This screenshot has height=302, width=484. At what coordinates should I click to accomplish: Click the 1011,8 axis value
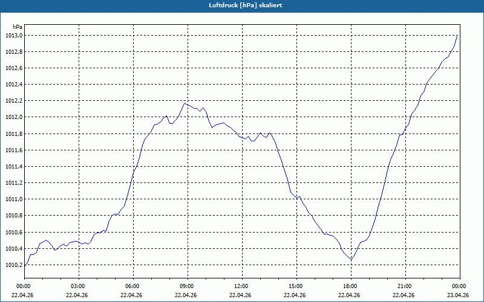pyautogui.click(x=14, y=133)
